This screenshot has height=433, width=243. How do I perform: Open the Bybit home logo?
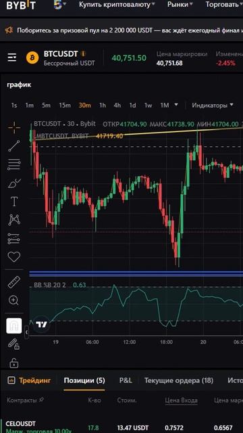21,5
